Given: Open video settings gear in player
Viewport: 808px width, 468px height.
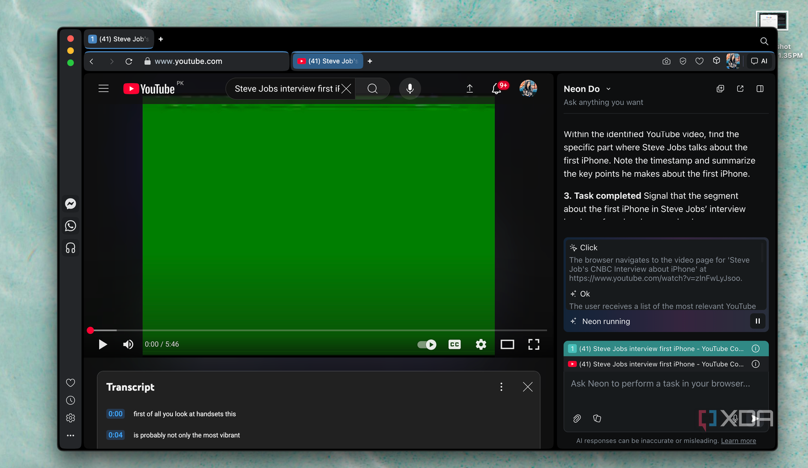Looking at the screenshot, I should tap(481, 344).
